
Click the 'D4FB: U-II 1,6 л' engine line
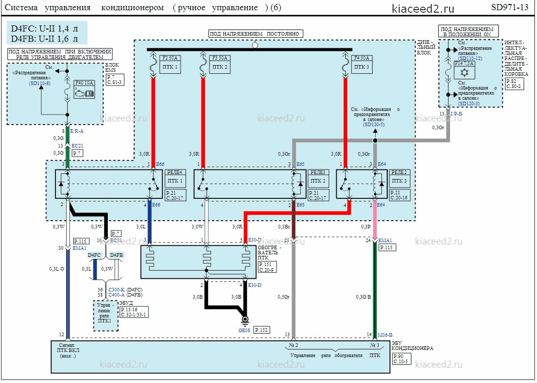(x=45, y=38)
